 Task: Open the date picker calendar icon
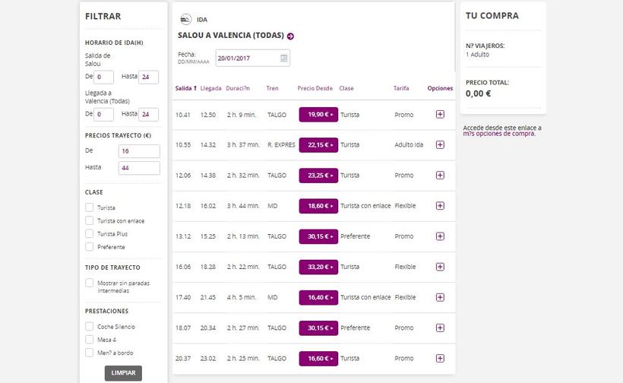[x=283, y=58]
